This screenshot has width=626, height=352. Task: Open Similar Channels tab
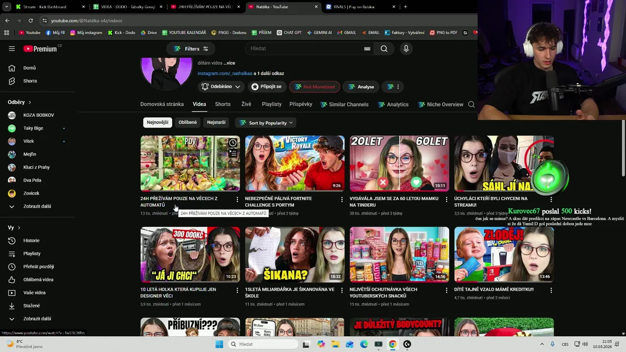pyautogui.click(x=344, y=104)
